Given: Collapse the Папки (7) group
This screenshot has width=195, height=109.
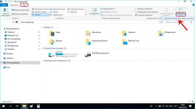Looking at the screenshot, I should (x=42, y=27).
